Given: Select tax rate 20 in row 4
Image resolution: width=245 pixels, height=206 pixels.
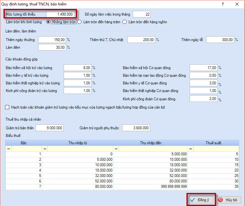Looking at the screenshot, I should click(213, 170).
